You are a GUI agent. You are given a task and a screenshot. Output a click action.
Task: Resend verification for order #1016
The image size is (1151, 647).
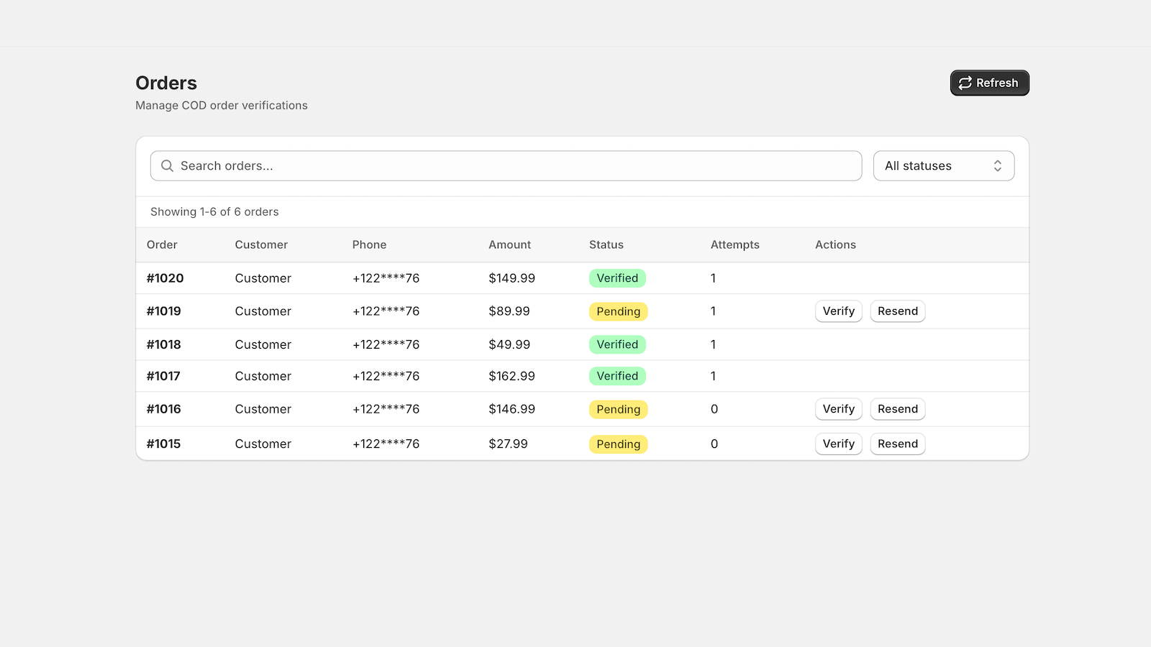[x=897, y=409]
